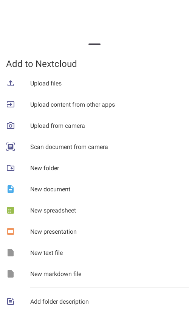Tap the folder description note icon

point(11,301)
